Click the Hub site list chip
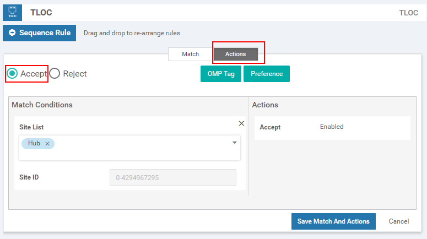Viewport: 427px width, 239px height. pyautogui.click(x=34, y=144)
